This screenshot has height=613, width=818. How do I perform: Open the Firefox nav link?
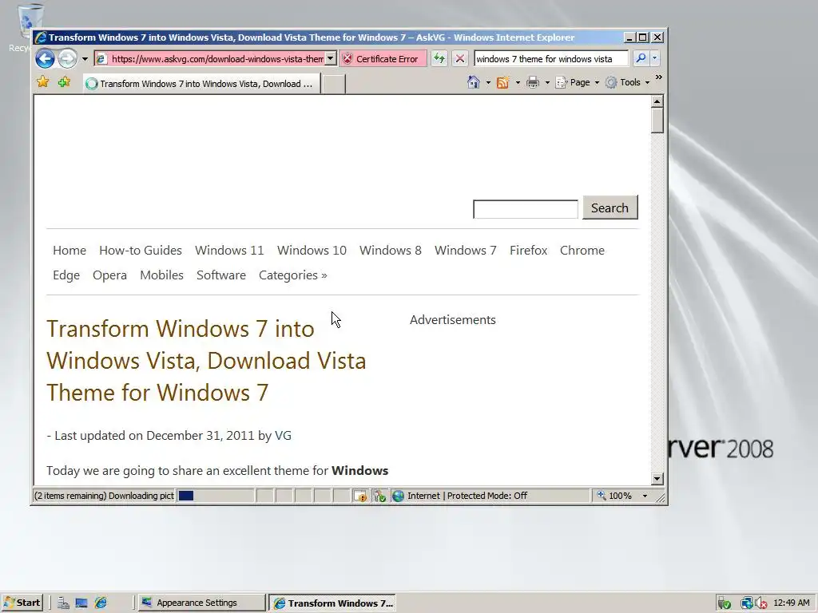tap(529, 250)
